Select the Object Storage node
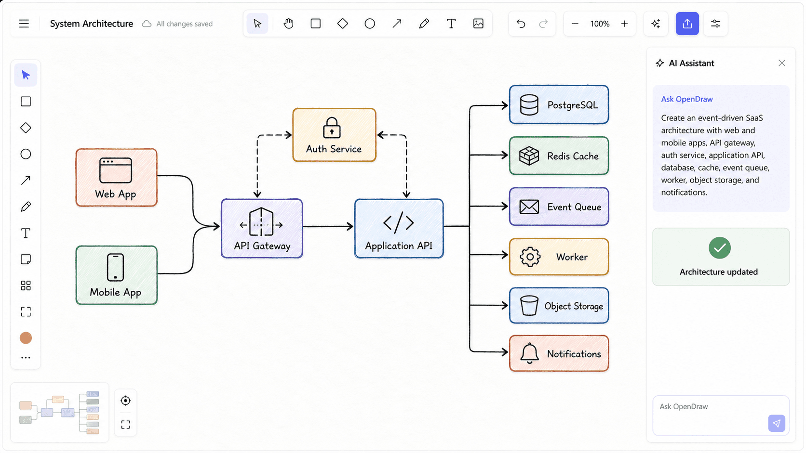Screen dimensions: 806x453 click(x=559, y=305)
